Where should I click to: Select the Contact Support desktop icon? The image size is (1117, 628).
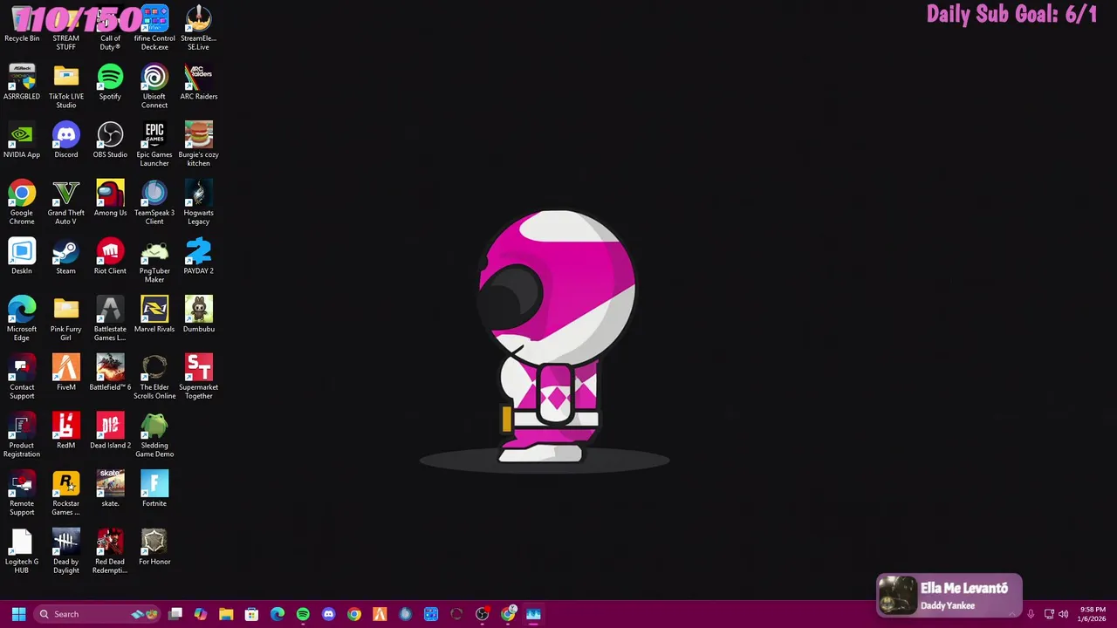pos(22,377)
